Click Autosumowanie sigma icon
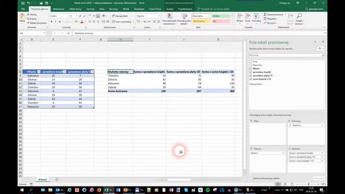Screen dimensions: 345x194 point(265,15)
